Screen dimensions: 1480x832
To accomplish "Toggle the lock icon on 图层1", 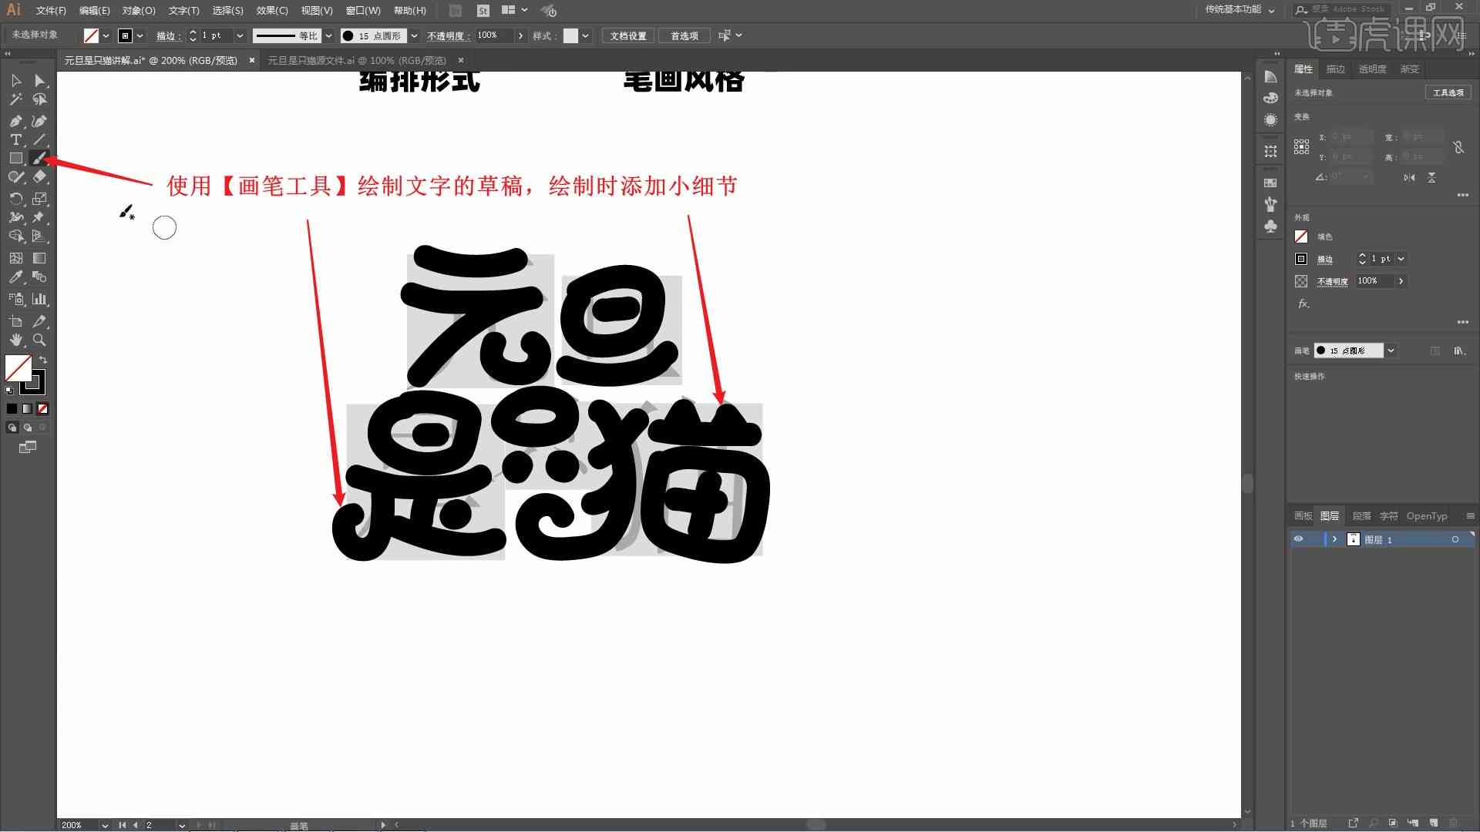I will click(1314, 539).
